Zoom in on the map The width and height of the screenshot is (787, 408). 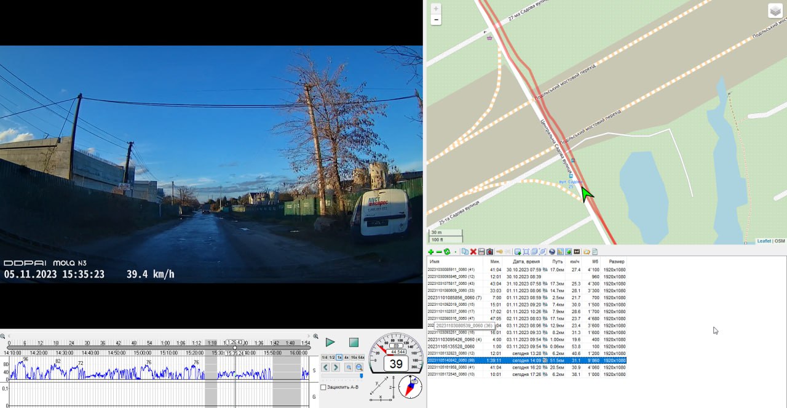click(x=436, y=9)
